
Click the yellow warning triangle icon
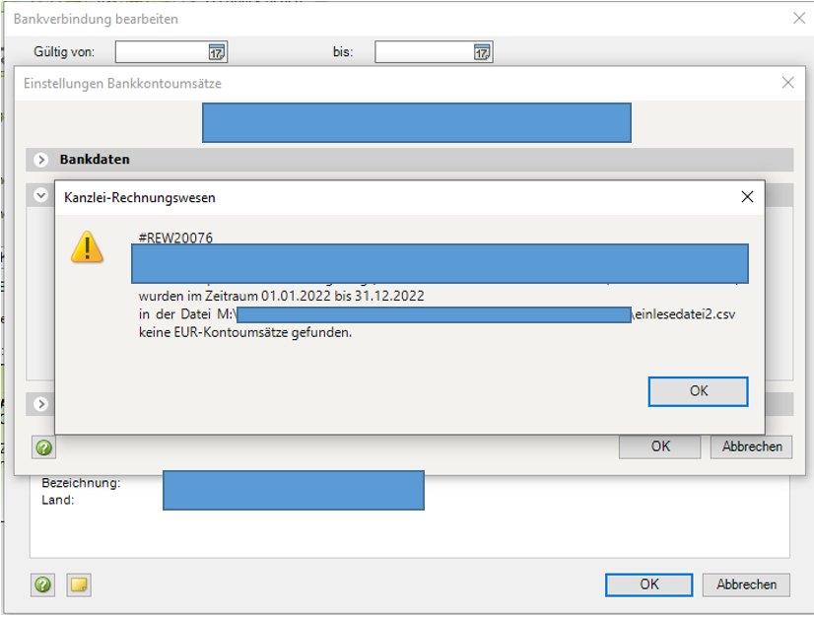87,246
